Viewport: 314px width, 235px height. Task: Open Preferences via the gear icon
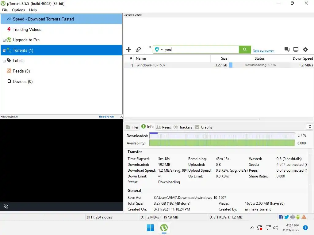click(x=305, y=49)
